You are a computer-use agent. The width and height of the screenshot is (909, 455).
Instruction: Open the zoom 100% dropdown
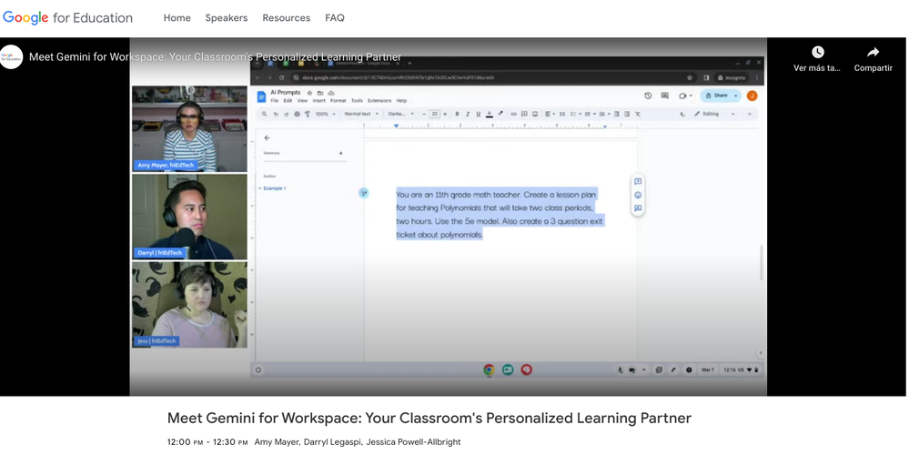coord(325,114)
